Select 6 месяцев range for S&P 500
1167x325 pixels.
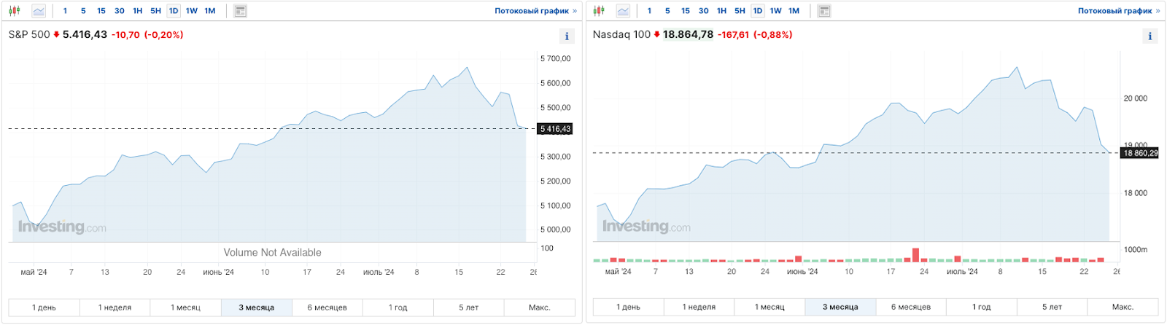point(327,308)
